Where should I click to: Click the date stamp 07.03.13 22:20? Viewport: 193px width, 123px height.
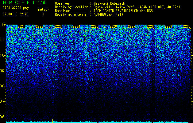pos(16,14)
